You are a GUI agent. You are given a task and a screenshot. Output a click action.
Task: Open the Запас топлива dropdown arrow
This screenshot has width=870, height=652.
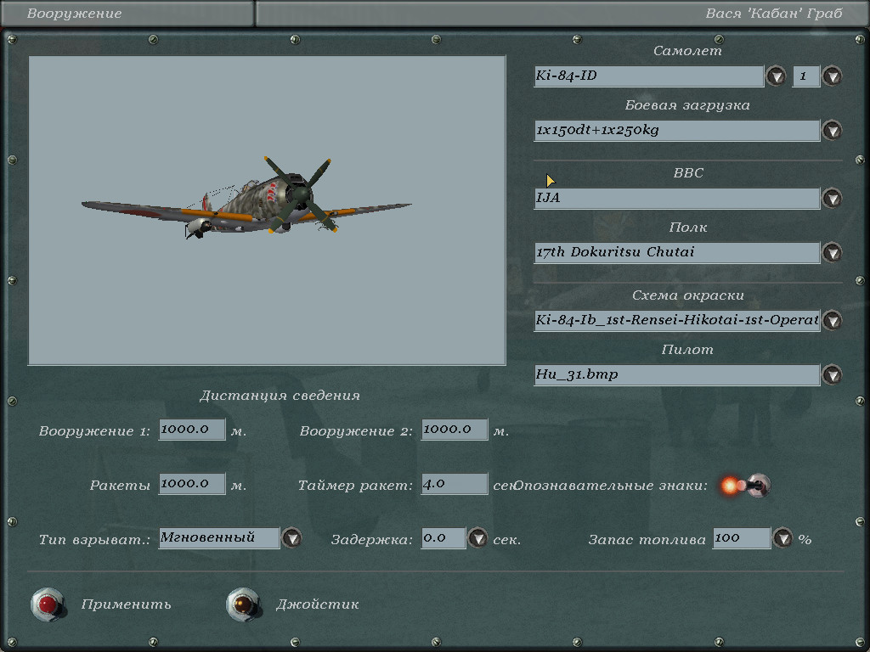pos(782,538)
